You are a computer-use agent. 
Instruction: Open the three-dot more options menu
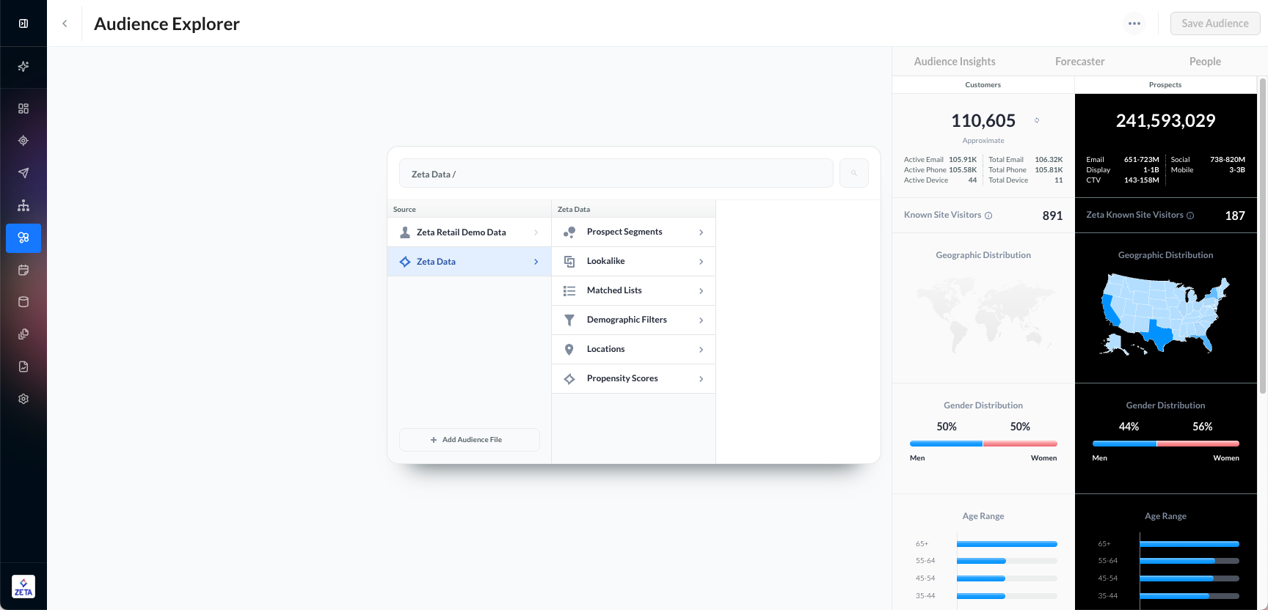tap(1134, 23)
